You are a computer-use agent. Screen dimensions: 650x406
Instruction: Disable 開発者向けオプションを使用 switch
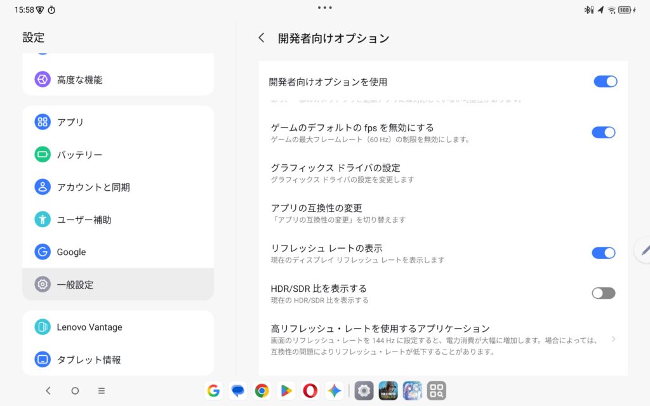pos(605,81)
